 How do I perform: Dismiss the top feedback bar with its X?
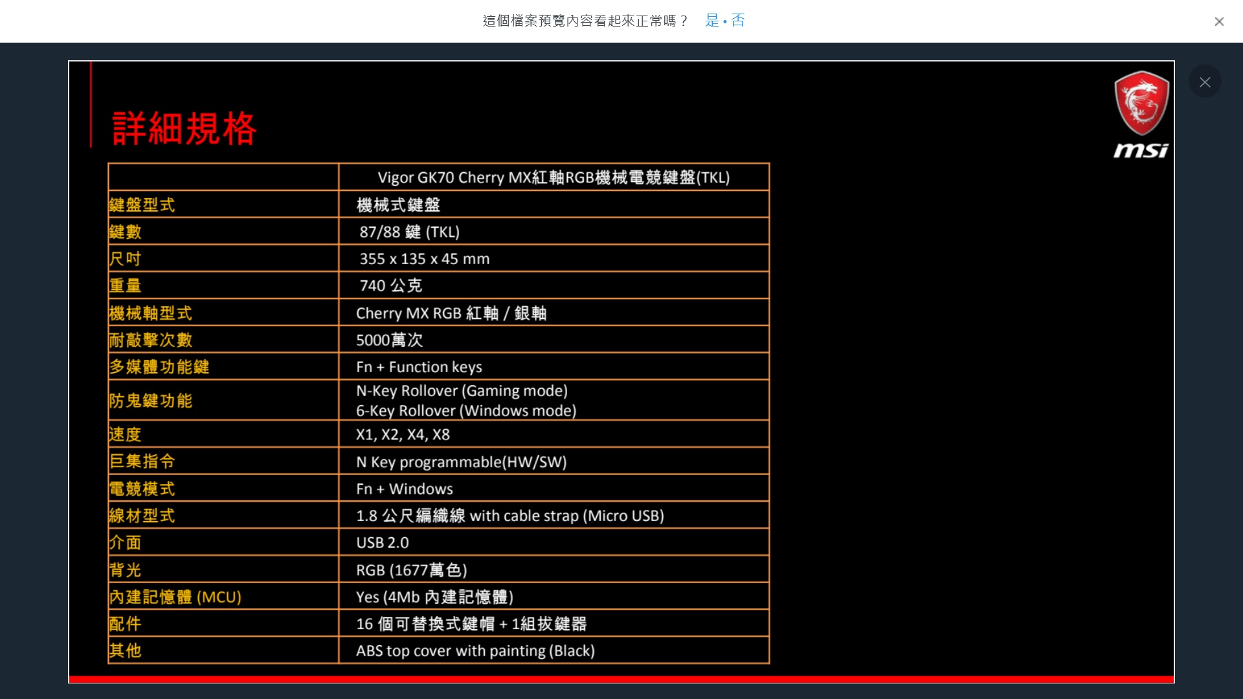click(1219, 21)
